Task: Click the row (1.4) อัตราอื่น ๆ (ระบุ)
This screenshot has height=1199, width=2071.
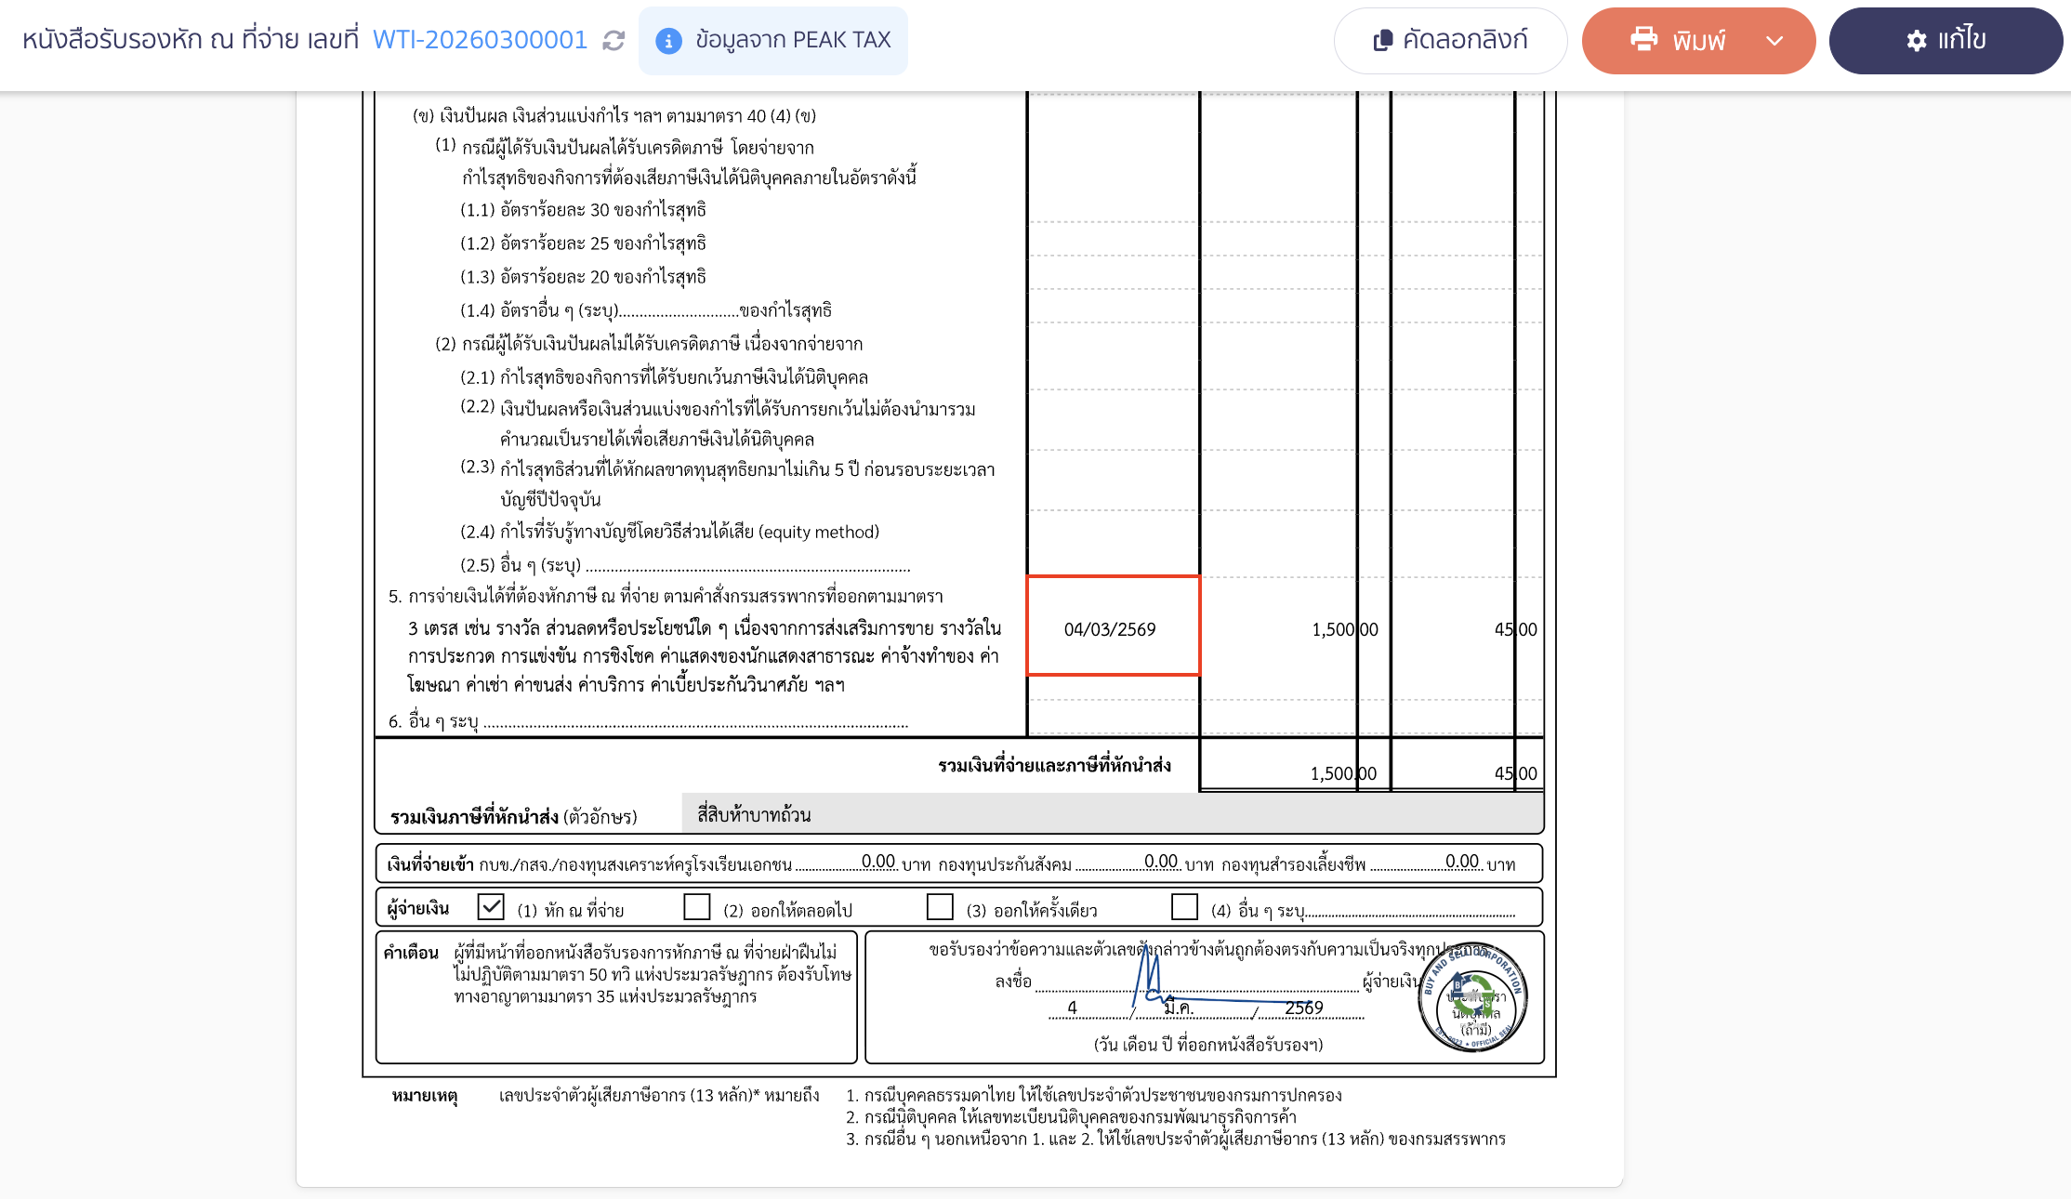Action: [x=646, y=310]
